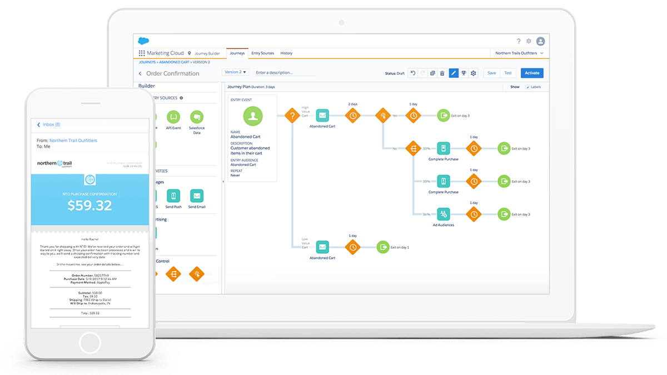Click the trash delete icon
This screenshot has width=667, height=375.
pyautogui.click(x=442, y=73)
